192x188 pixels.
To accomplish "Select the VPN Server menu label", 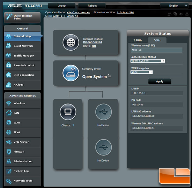I will point(21,142).
